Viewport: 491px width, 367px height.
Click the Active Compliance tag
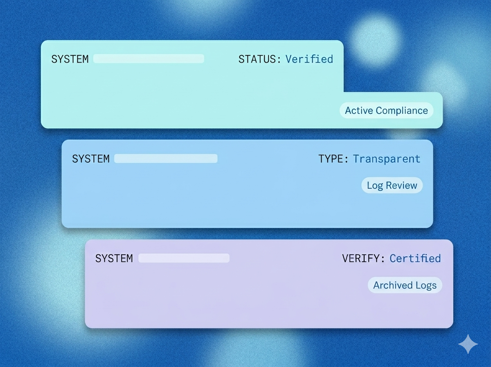pos(386,111)
